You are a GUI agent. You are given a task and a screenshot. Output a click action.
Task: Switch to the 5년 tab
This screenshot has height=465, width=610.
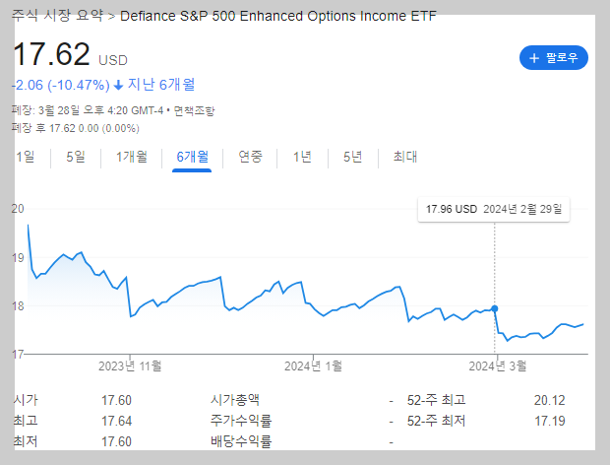[x=352, y=157]
